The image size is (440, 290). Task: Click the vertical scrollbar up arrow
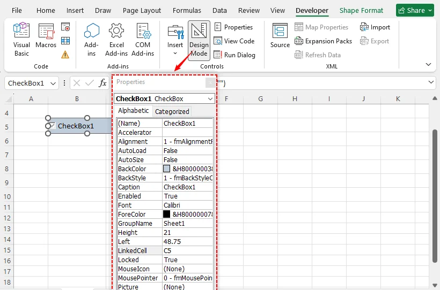tap(435, 98)
